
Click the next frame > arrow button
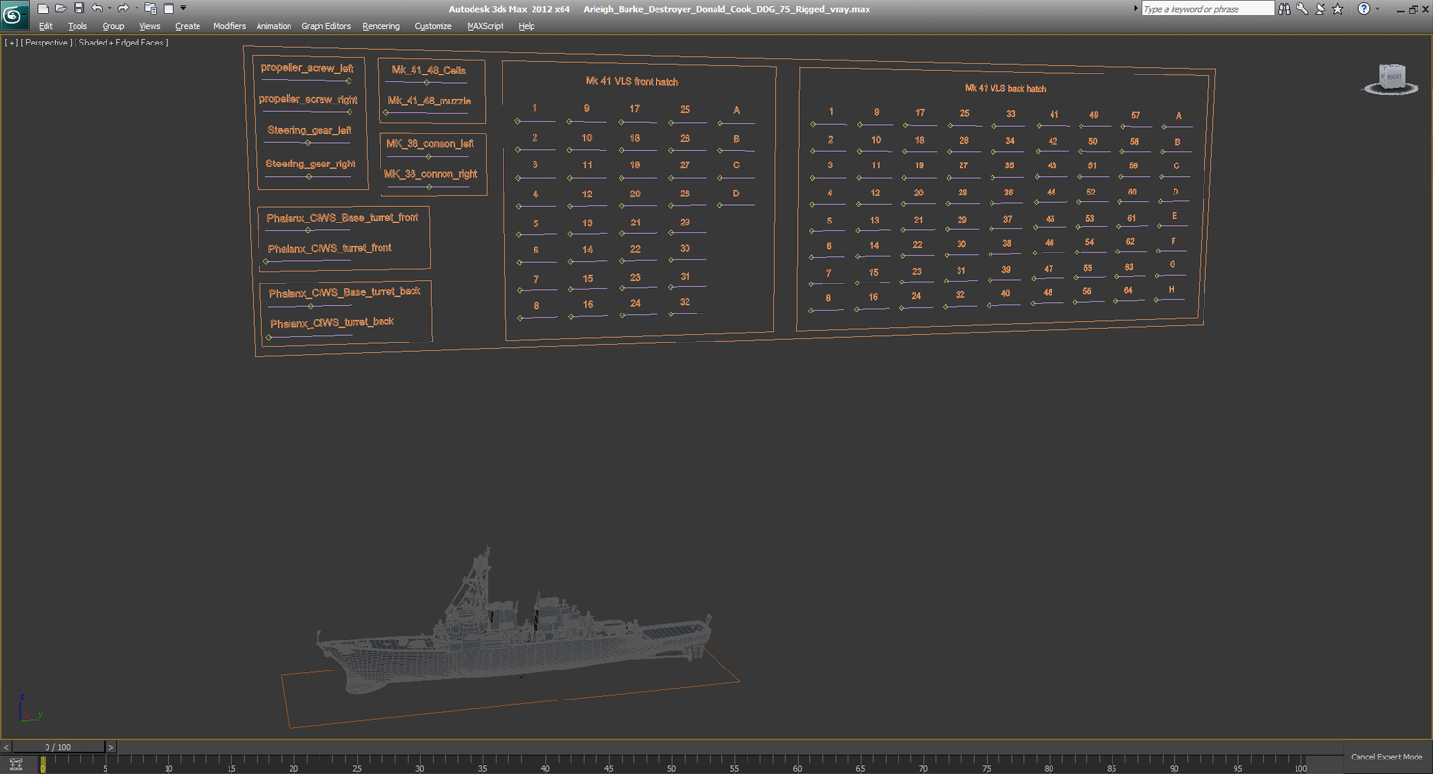click(x=110, y=747)
